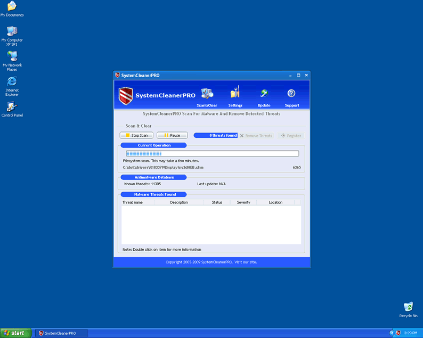Image resolution: width=423 pixels, height=338 pixels.
Task: Open My Documents desktop icon
Action: click(12, 6)
